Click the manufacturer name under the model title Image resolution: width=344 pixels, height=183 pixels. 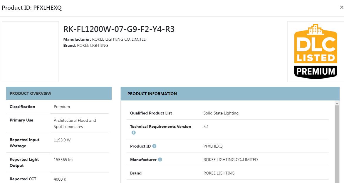click(119, 39)
